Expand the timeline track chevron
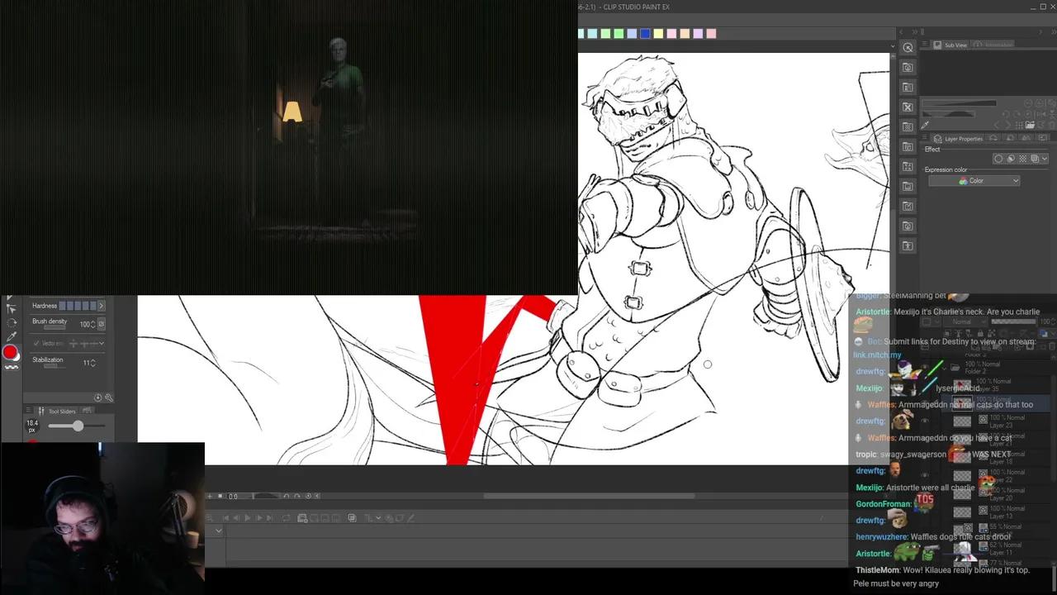The height and width of the screenshot is (595, 1057). click(218, 531)
